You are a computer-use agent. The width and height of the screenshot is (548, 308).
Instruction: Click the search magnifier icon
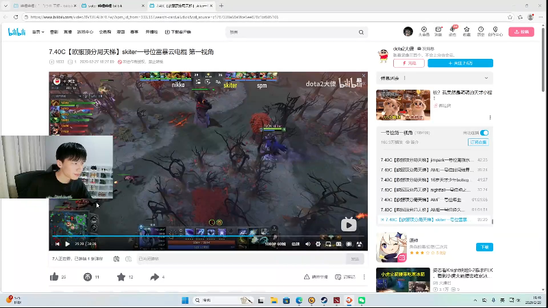[x=361, y=32]
